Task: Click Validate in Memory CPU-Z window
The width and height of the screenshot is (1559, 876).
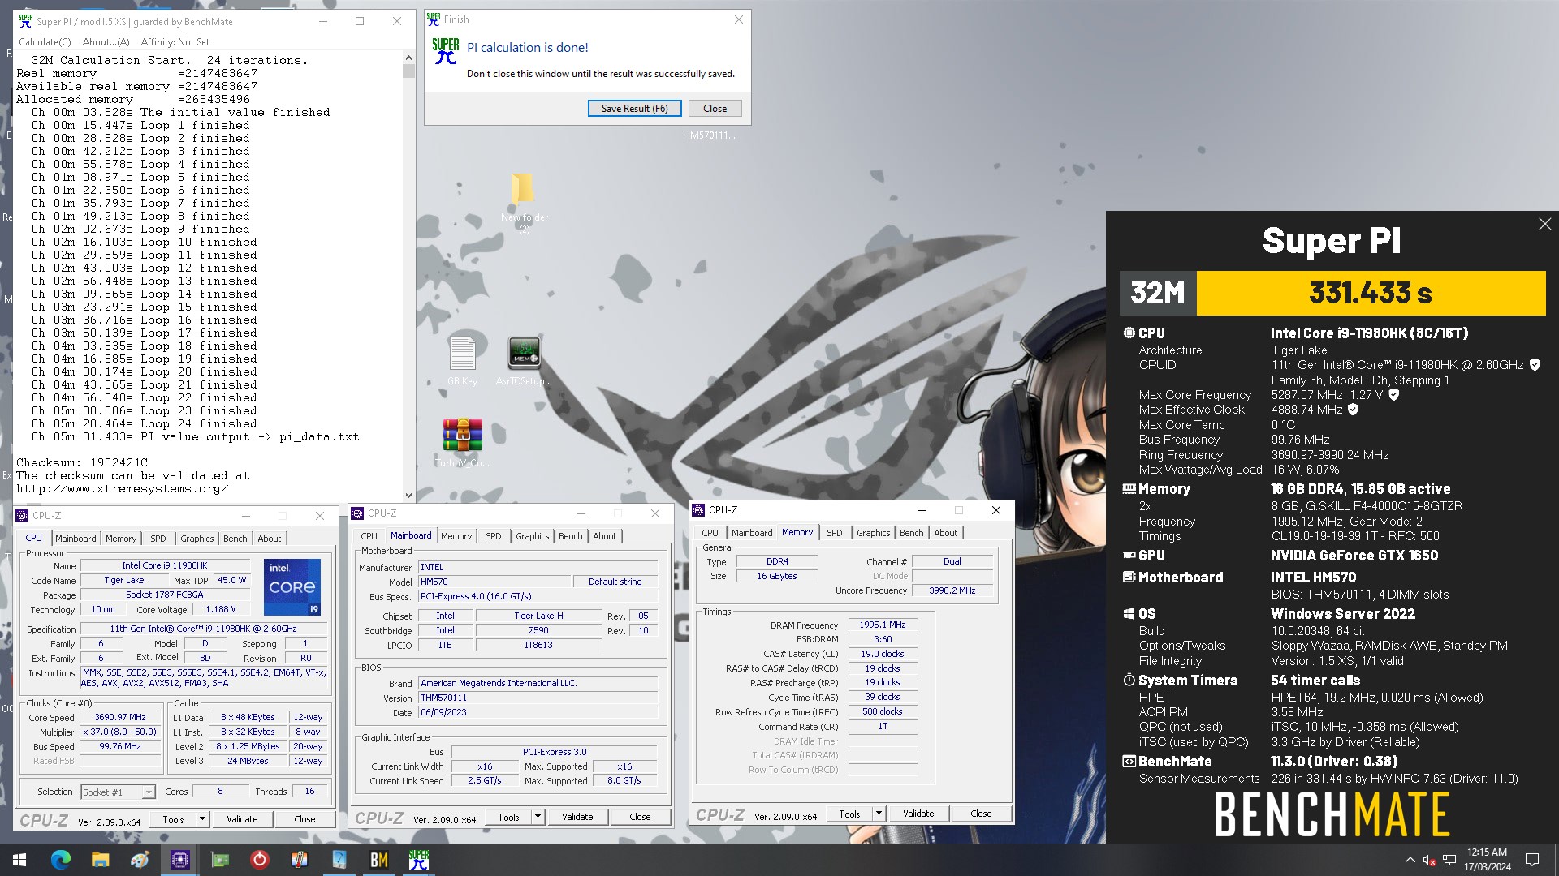Action: tap(918, 814)
